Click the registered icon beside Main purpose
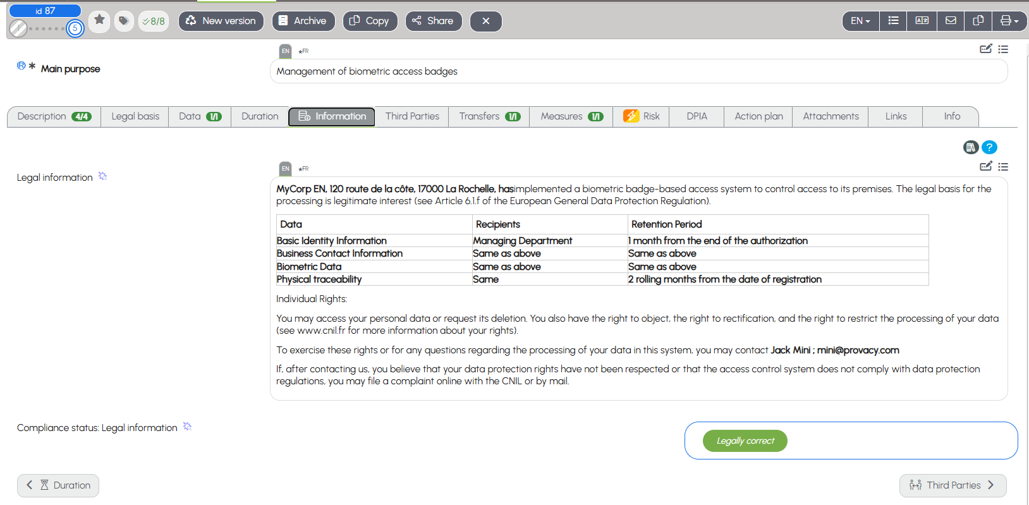The width and height of the screenshot is (1029, 505). 21,66
